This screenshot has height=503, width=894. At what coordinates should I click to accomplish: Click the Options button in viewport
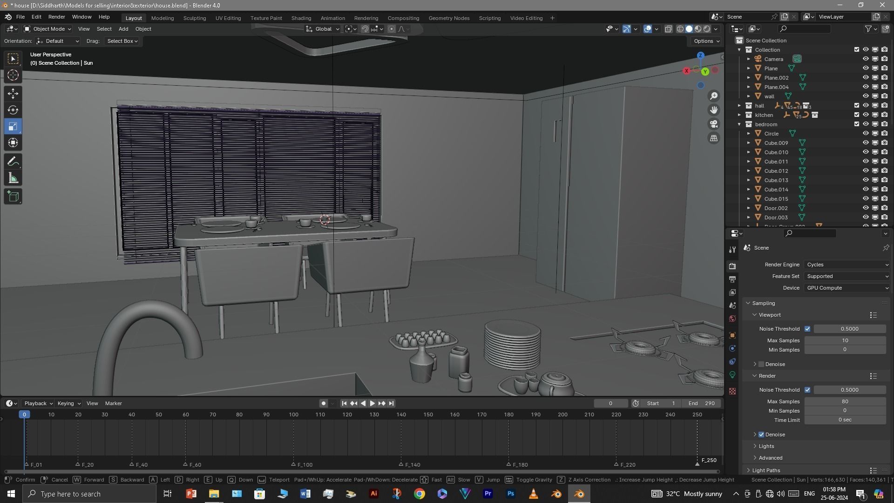[706, 41]
